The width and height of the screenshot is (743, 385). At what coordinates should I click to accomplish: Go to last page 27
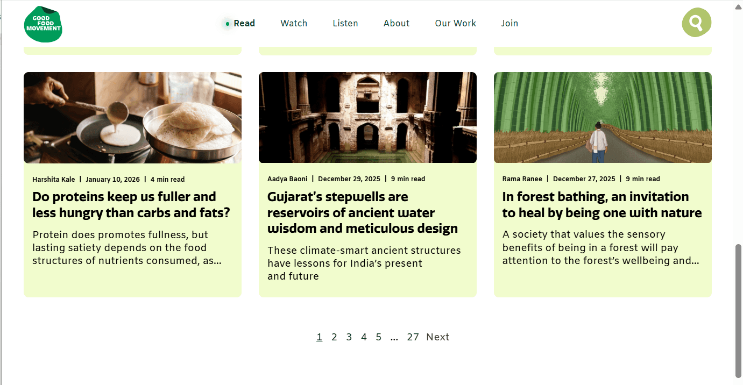[413, 337]
